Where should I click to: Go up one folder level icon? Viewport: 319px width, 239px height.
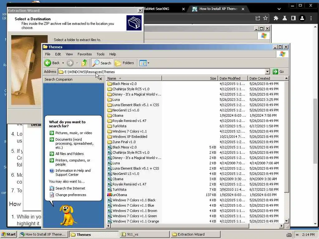(x=84, y=63)
